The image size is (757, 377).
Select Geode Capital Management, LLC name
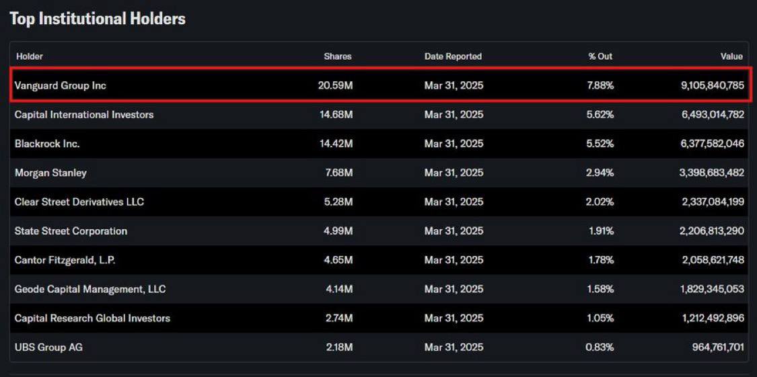coord(90,289)
